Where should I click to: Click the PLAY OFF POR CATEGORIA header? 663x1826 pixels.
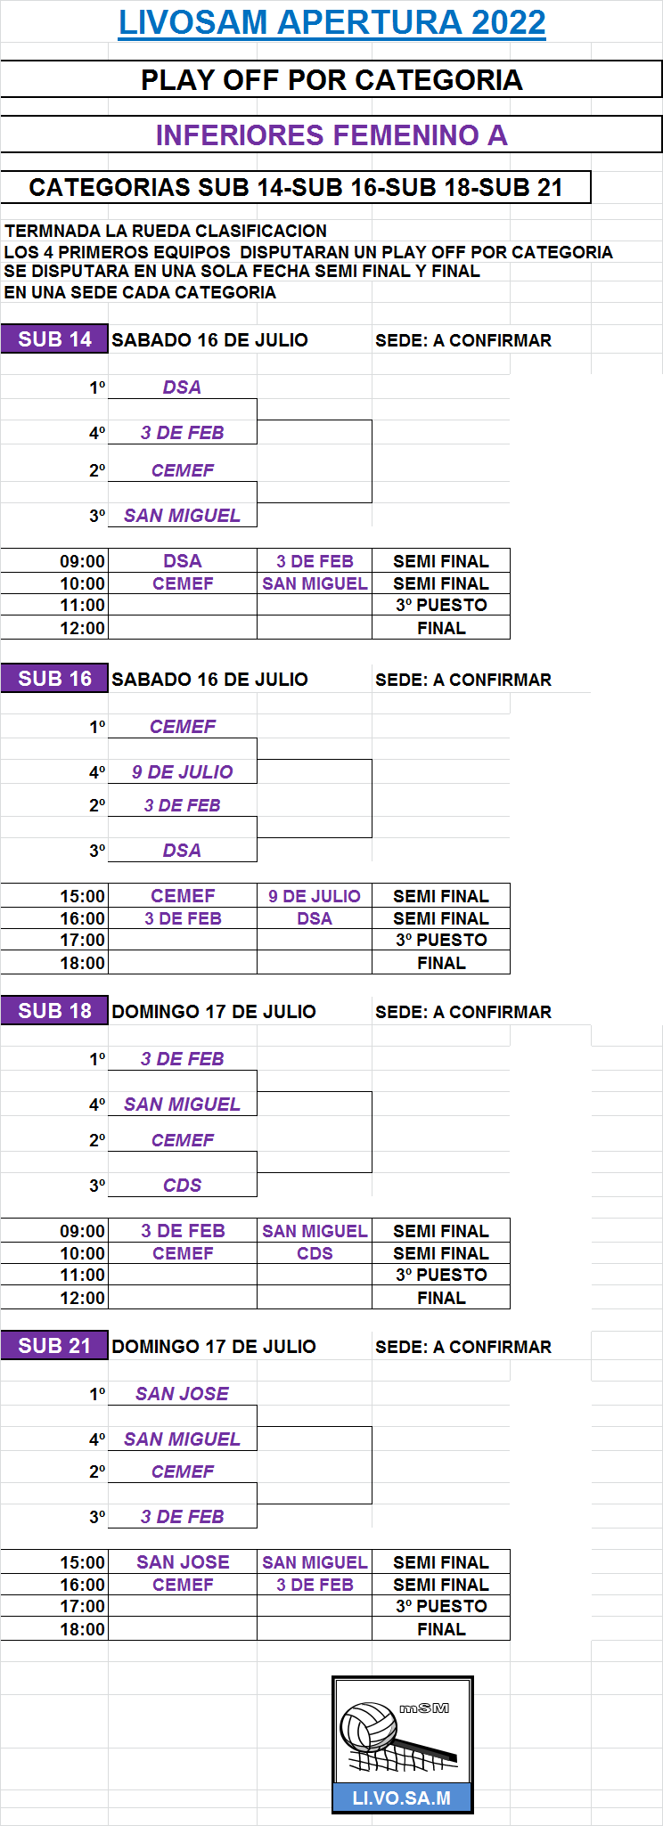[x=331, y=79]
